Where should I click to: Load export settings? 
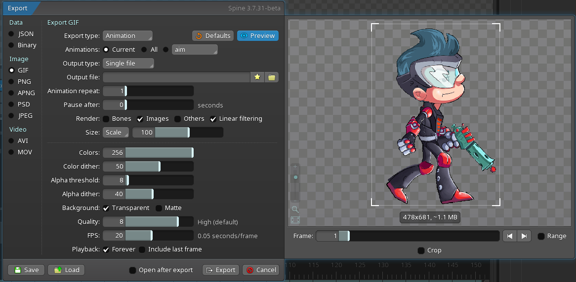click(66, 270)
